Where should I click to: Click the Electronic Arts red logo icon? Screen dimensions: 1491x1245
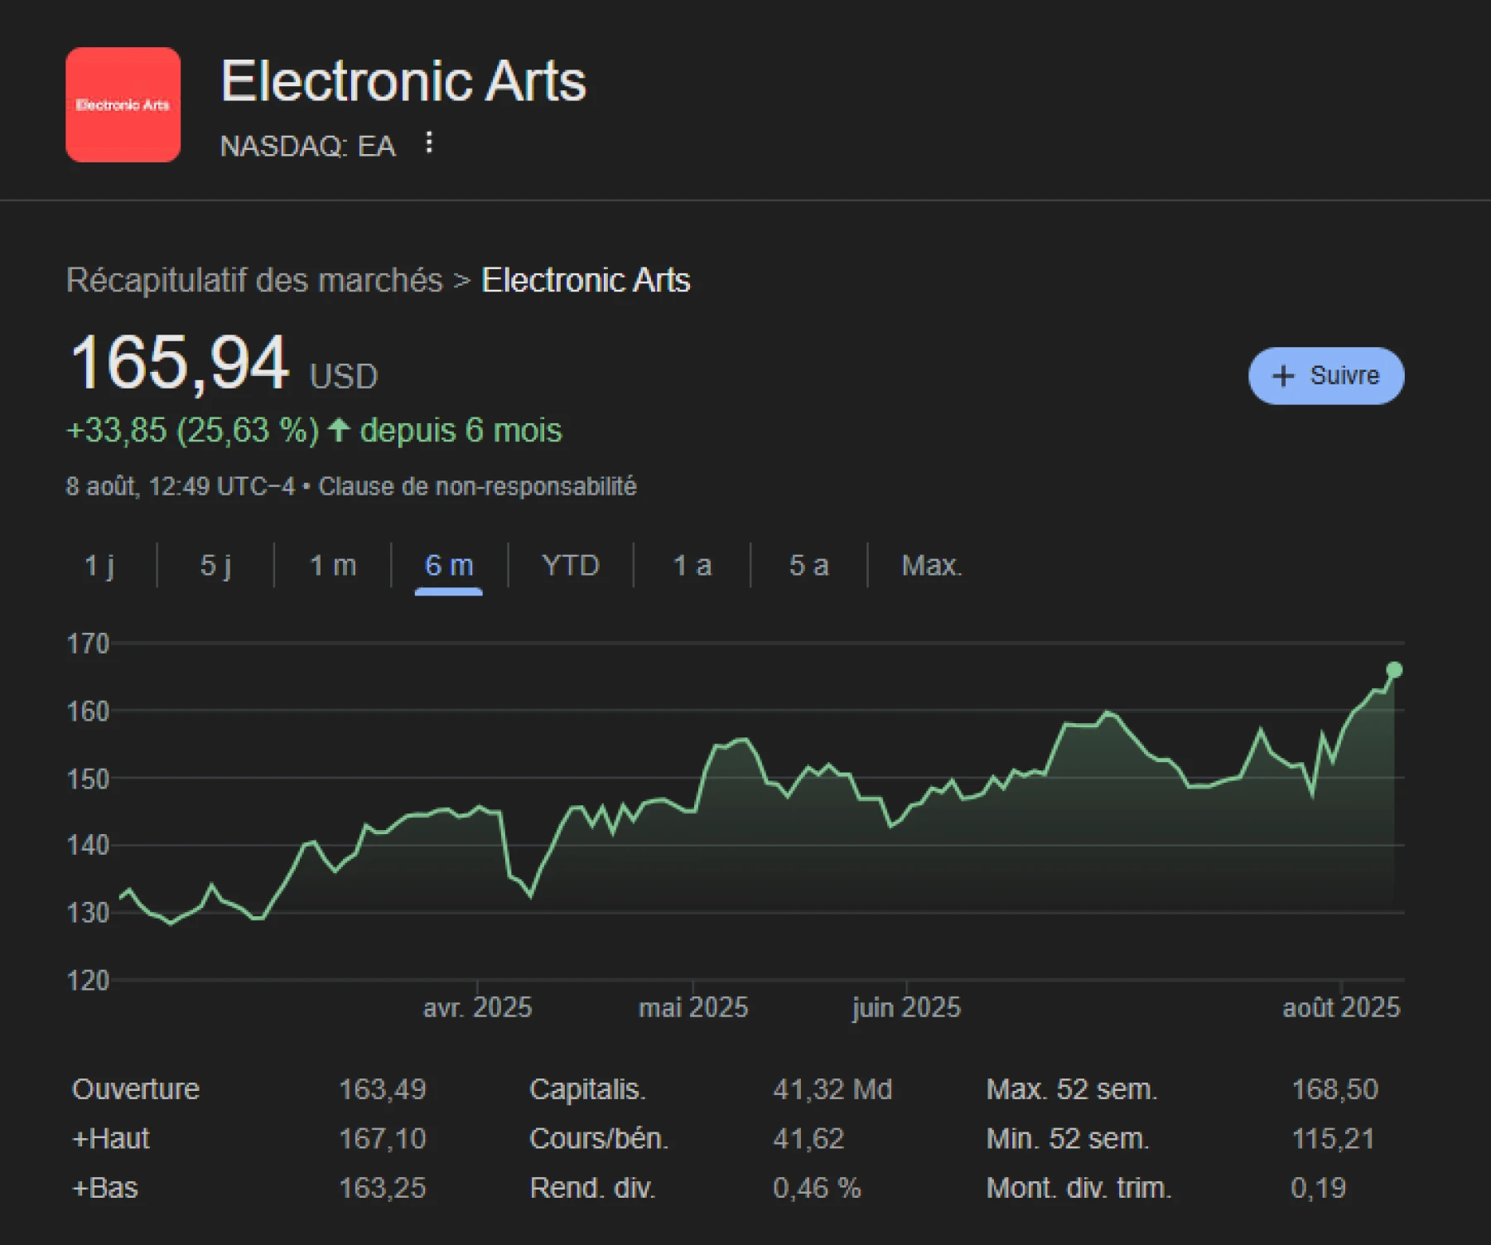123,104
